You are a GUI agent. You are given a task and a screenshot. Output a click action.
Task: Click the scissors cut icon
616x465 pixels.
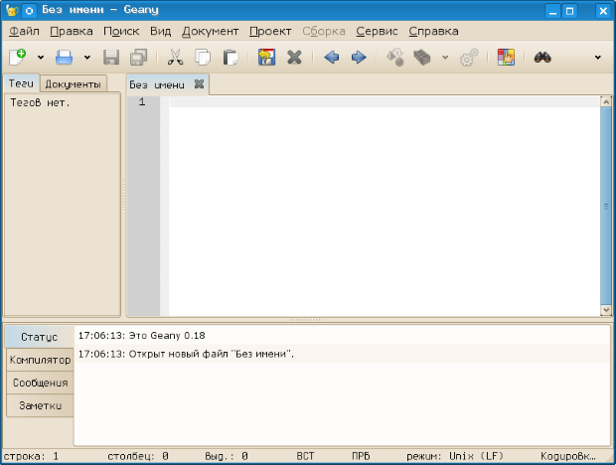(175, 58)
